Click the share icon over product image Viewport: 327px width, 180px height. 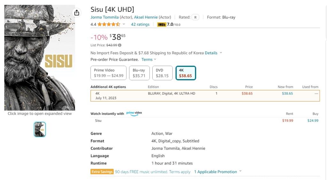tap(77, 13)
